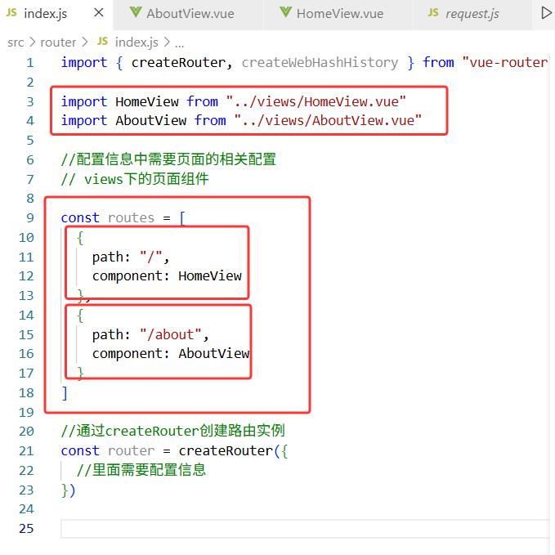This screenshot has width=555, height=555.
Task: Click line number 1 in gutter
Action: [30, 63]
